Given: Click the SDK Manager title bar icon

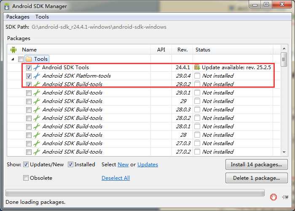Looking at the screenshot, I should pos(7,6).
